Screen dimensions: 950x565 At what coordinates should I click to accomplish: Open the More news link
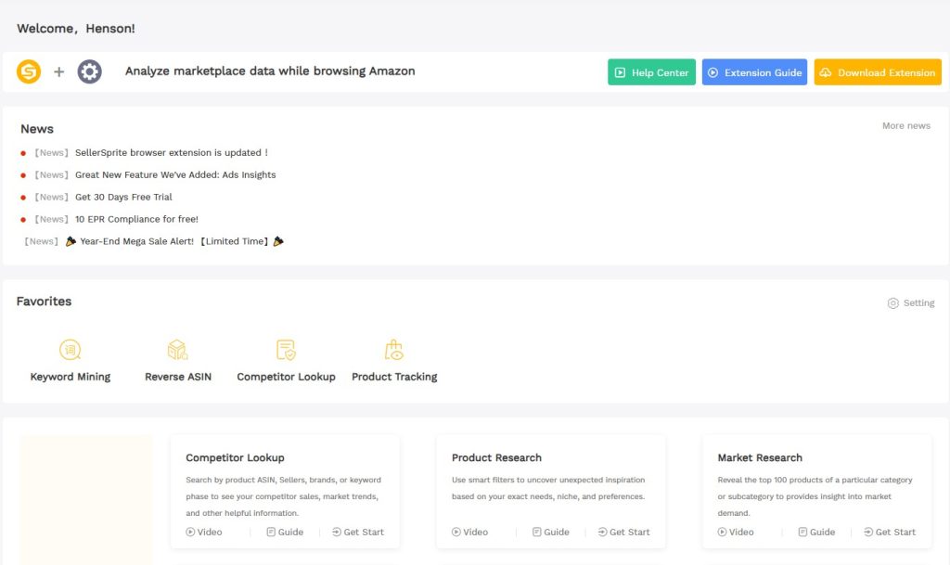coord(905,126)
